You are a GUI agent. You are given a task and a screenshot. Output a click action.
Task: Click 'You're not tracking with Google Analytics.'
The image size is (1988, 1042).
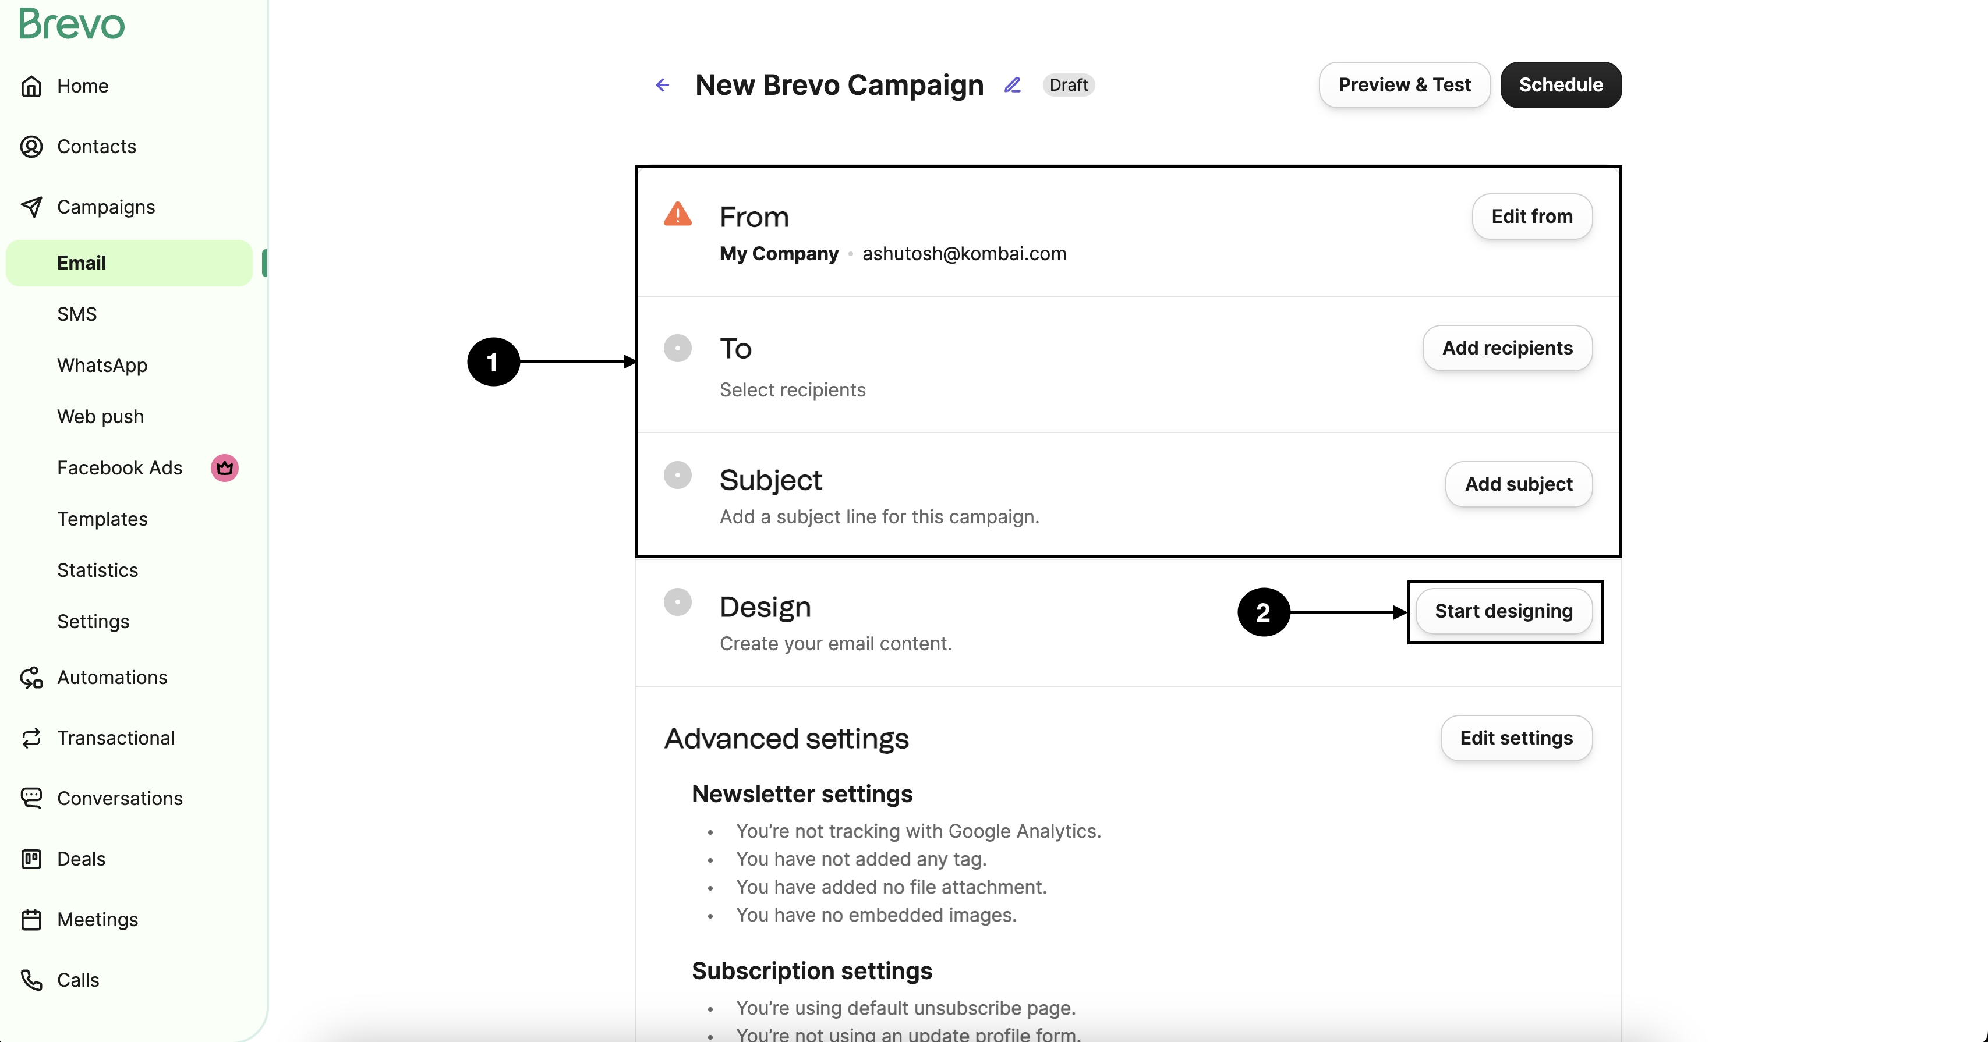[x=918, y=831]
